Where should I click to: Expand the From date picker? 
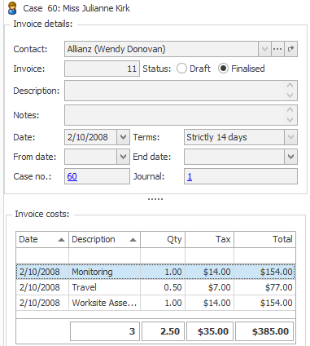point(123,157)
